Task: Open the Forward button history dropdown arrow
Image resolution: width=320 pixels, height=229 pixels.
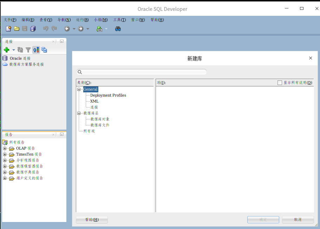Action: click(x=88, y=29)
